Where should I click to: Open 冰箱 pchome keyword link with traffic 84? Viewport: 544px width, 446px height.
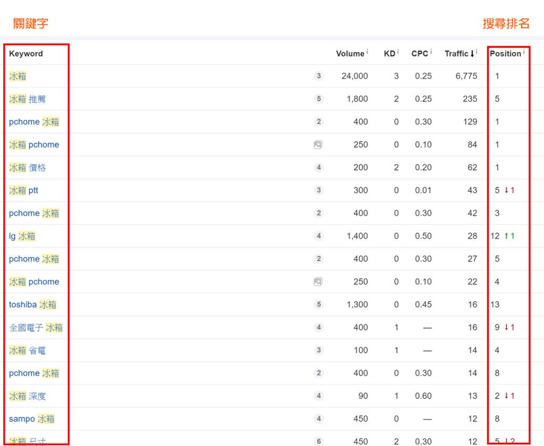pyautogui.click(x=34, y=145)
